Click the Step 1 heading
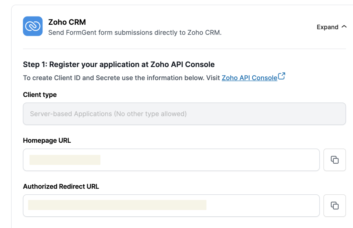Screen dimensions: 353x228 119,64
